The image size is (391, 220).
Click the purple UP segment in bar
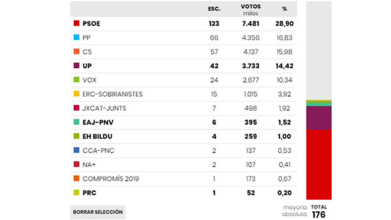pyautogui.click(x=319, y=118)
